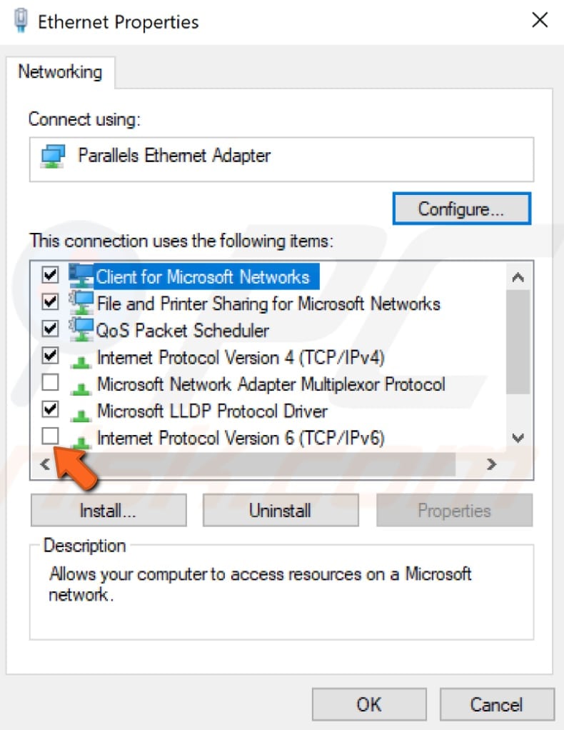Click the horizontal scrollbar track
Screen dimensions: 564x730
(271, 464)
